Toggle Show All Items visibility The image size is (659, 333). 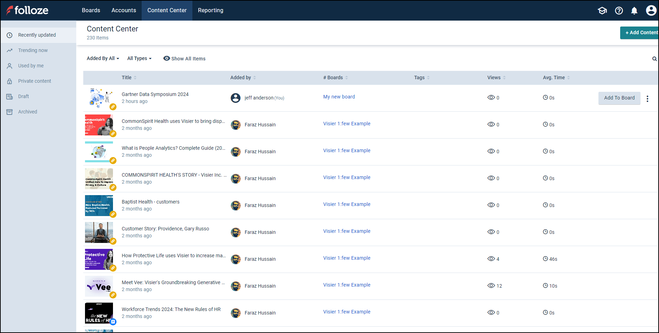[x=184, y=59]
